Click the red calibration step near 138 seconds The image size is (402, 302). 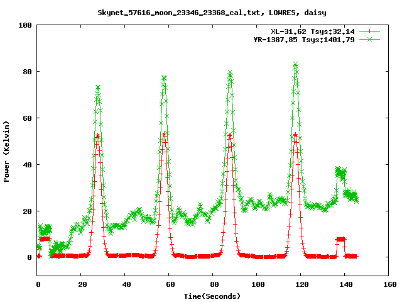[340, 239]
